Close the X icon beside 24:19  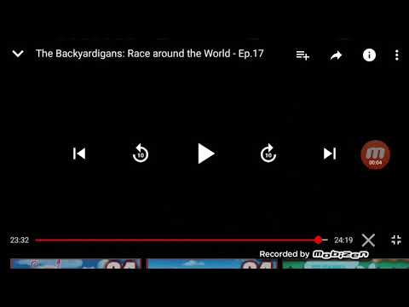click(368, 240)
